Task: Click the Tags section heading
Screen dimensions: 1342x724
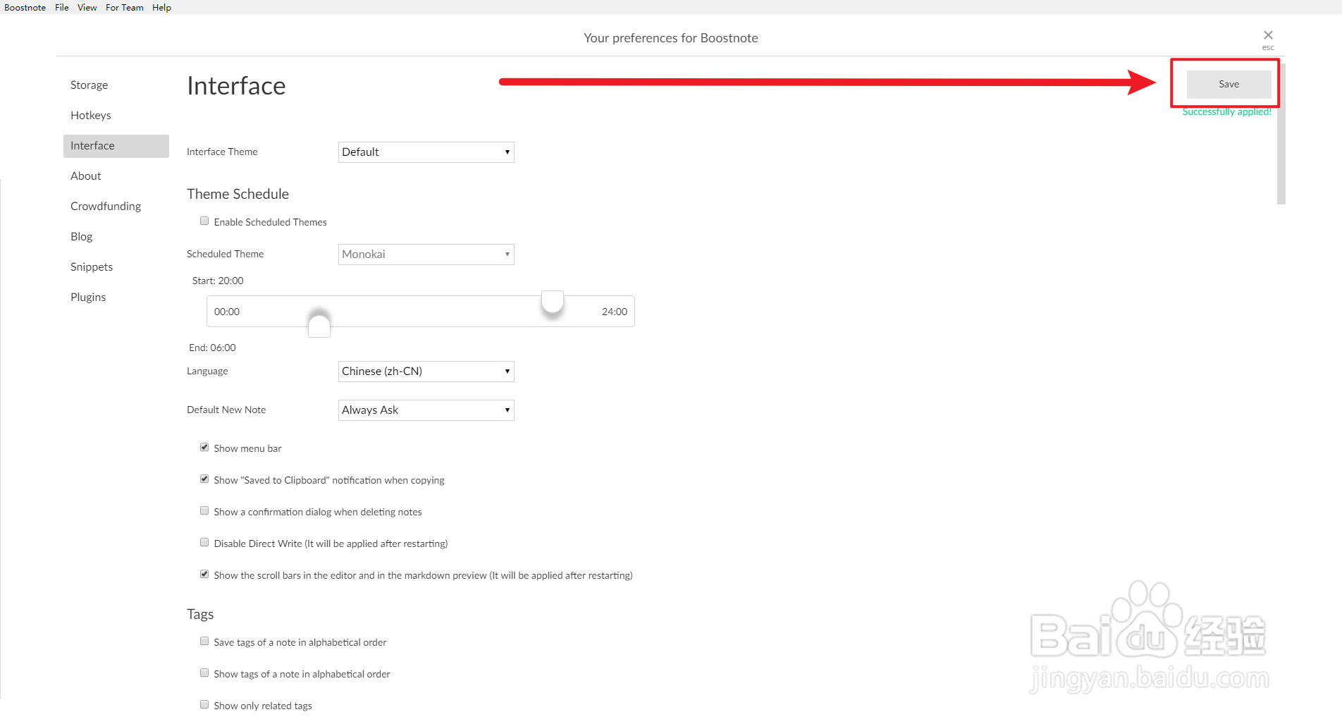Action: tap(200, 614)
